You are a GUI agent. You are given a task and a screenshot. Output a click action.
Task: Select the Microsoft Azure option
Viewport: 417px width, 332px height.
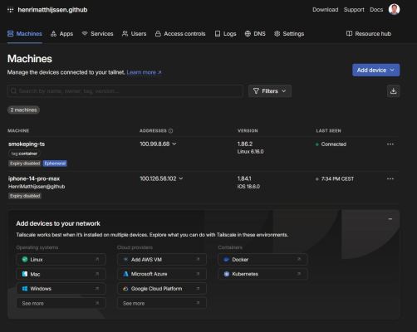coord(162,274)
